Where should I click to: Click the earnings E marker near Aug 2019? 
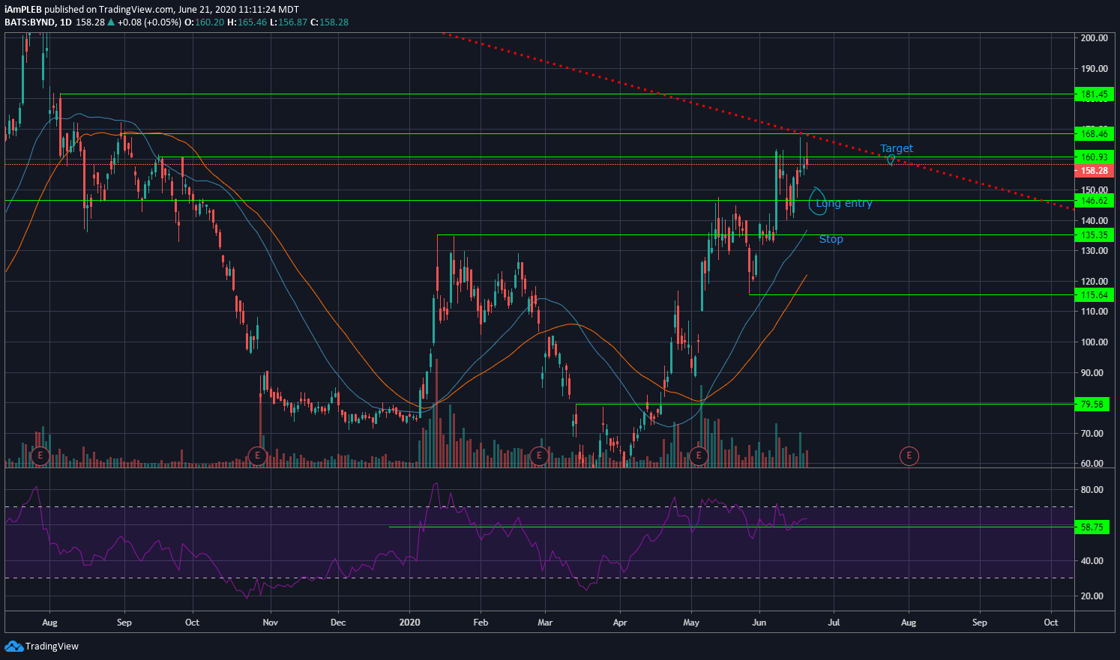tap(40, 455)
